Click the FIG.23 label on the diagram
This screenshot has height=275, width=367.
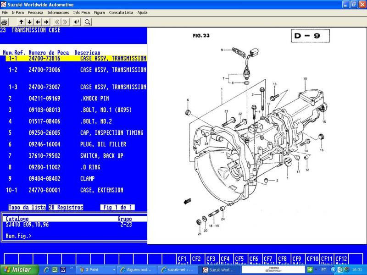[x=201, y=36]
